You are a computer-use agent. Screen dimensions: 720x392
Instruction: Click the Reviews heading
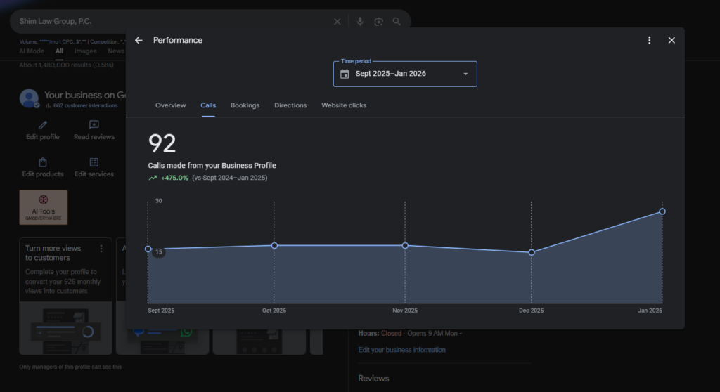tap(373, 379)
